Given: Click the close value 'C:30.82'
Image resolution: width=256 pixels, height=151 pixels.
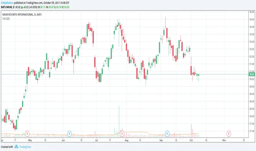Looking at the screenshot, I should click(x=66, y=7).
